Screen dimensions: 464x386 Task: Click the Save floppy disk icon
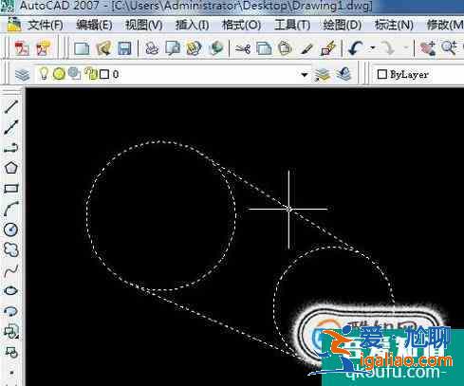[124, 48]
